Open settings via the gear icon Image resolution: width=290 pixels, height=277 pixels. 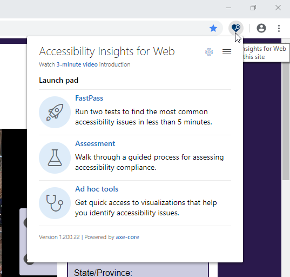[209, 52]
